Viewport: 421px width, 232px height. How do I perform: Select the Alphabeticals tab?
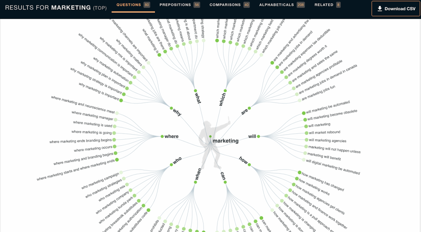tap(282, 5)
